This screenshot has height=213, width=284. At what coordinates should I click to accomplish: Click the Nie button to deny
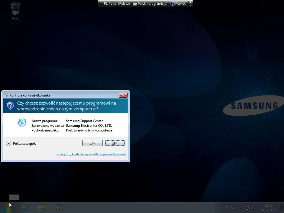tap(115, 143)
